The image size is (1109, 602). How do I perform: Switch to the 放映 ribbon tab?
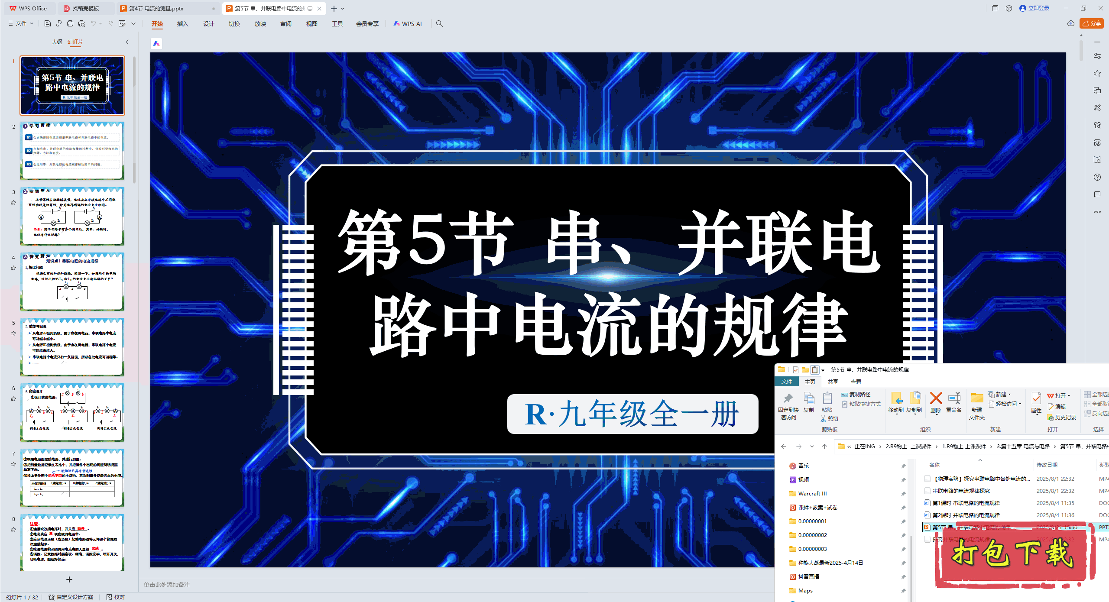(x=260, y=24)
